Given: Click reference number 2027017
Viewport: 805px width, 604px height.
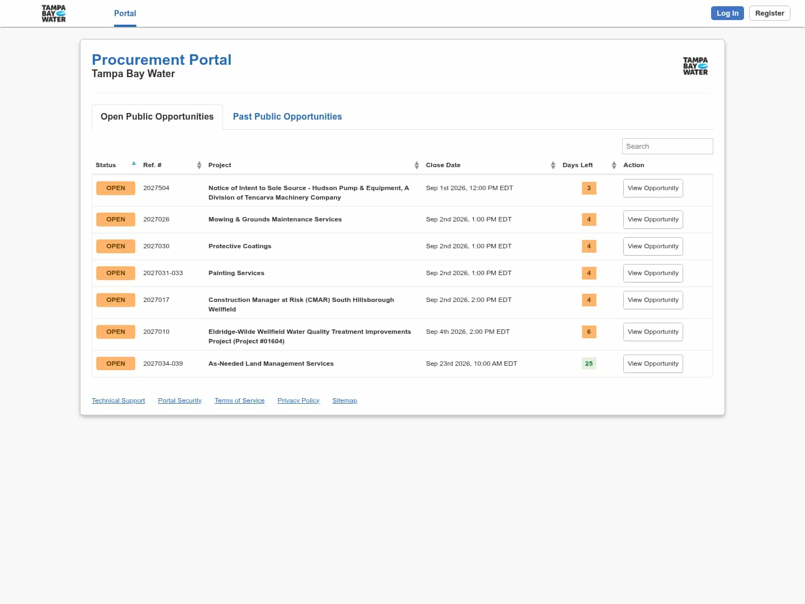Looking at the screenshot, I should [x=156, y=300].
